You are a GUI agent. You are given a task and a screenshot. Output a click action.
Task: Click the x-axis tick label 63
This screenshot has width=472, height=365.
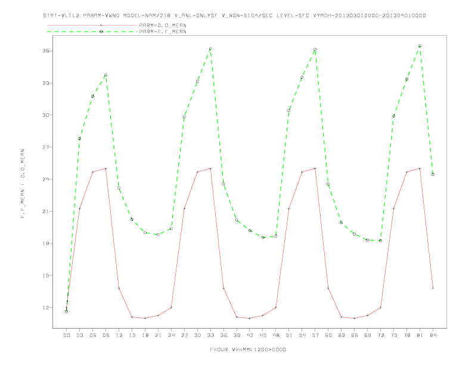pos(341,335)
